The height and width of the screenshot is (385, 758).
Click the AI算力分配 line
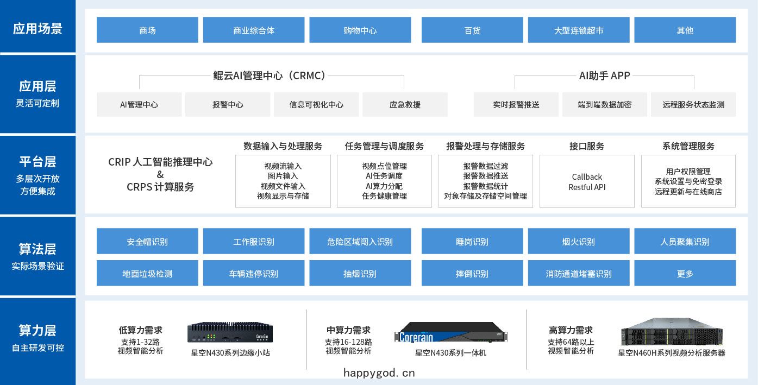tap(385, 186)
